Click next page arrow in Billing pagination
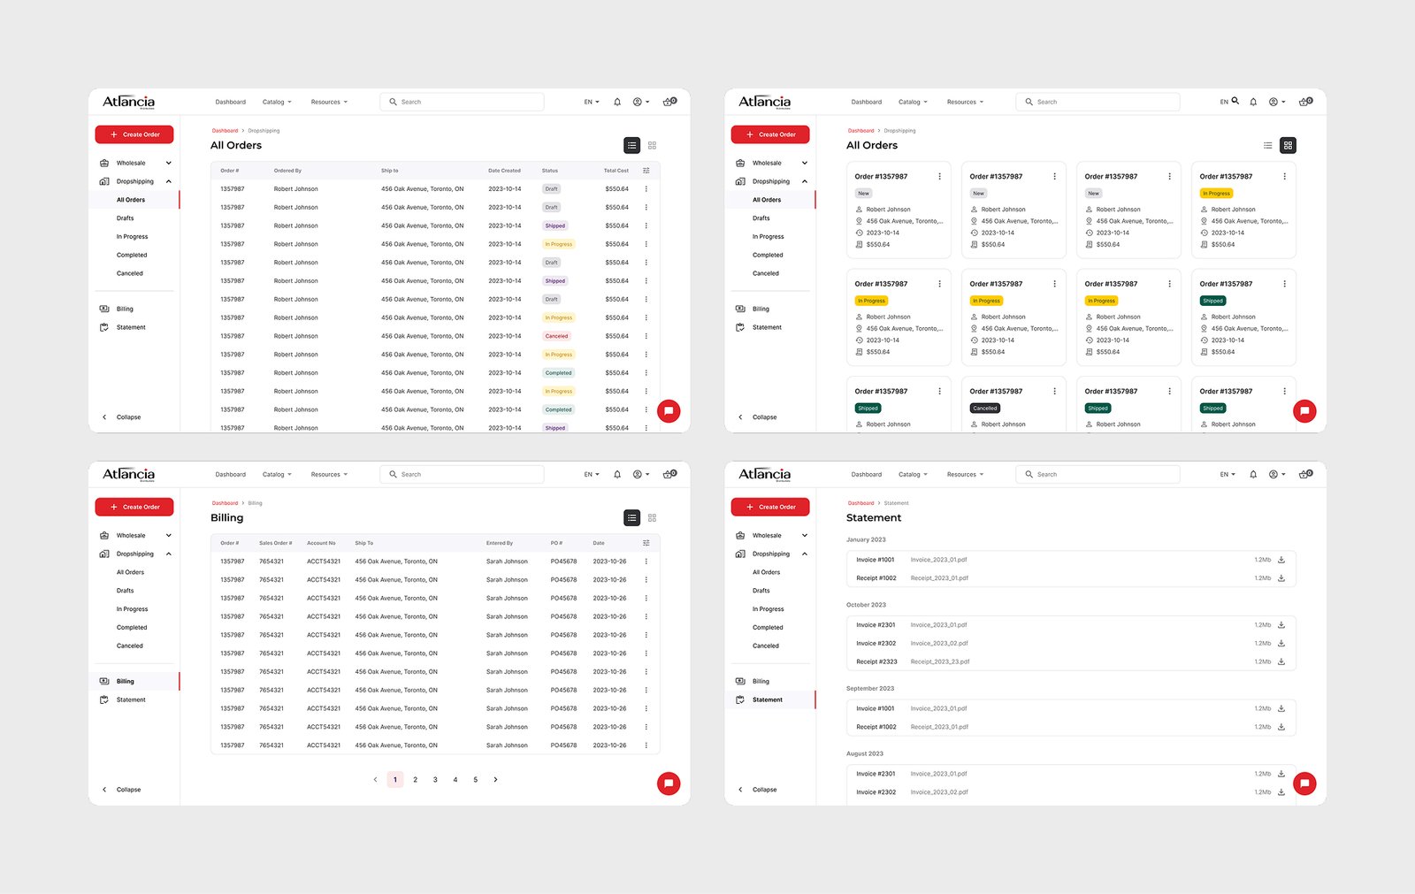The width and height of the screenshot is (1415, 894). click(x=495, y=780)
